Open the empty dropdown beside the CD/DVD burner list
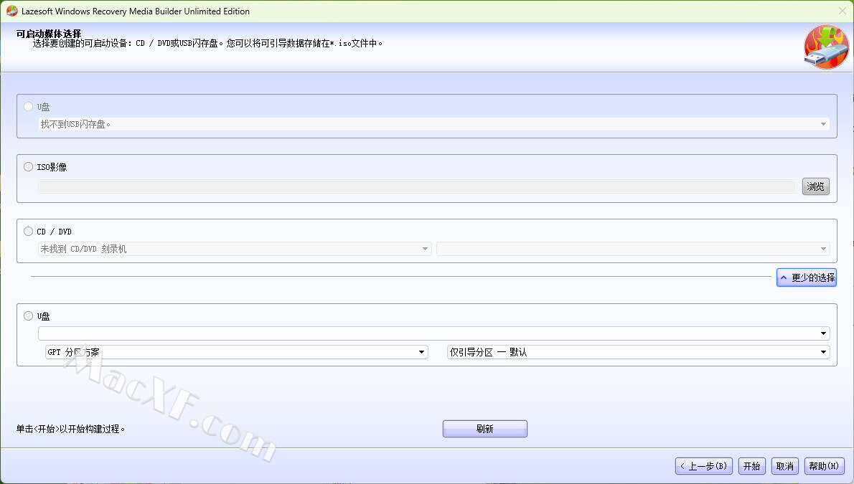The width and height of the screenshot is (854, 484). tap(633, 249)
